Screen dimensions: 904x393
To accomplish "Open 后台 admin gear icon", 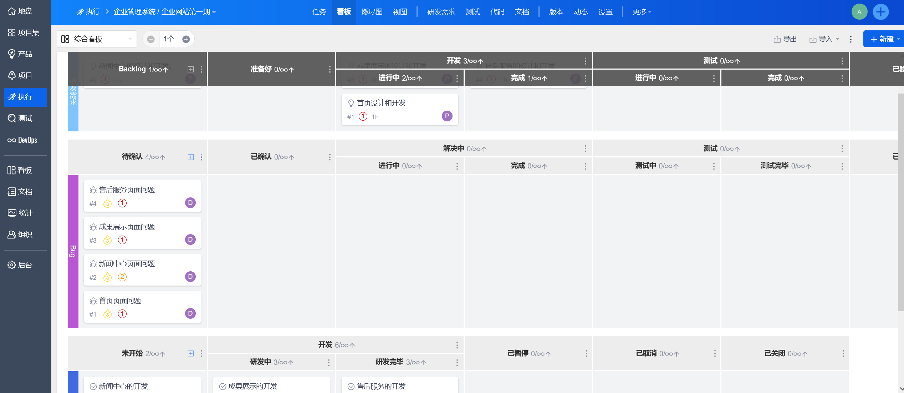I will pos(12,265).
